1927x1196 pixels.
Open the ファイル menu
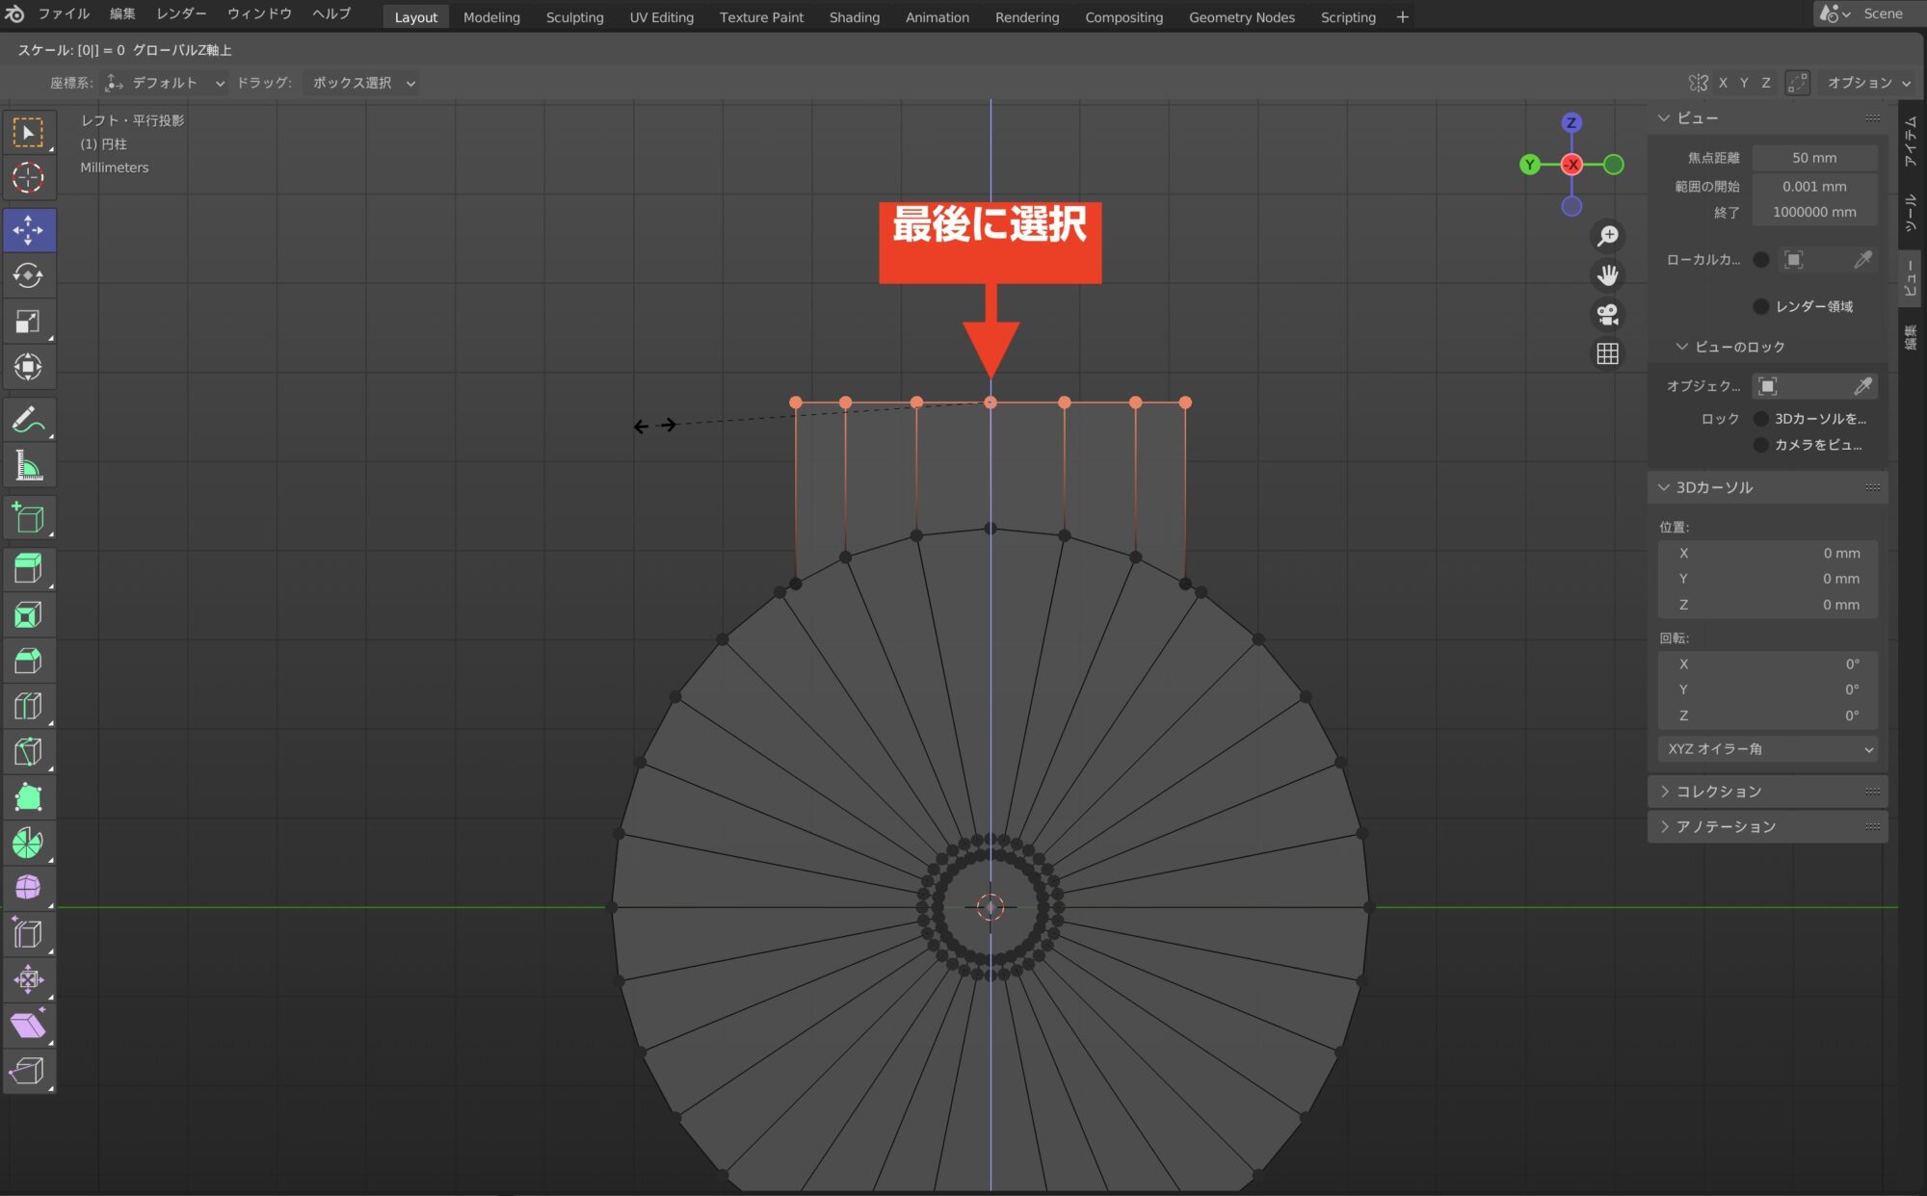pyautogui.click(x=64, y=13)
